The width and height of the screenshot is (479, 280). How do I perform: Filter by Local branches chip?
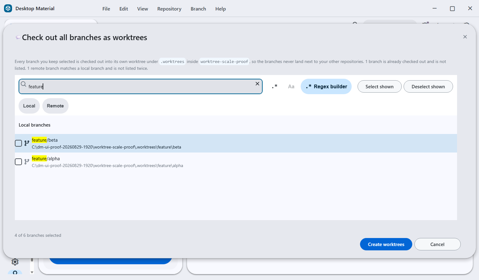click(29, 106)
